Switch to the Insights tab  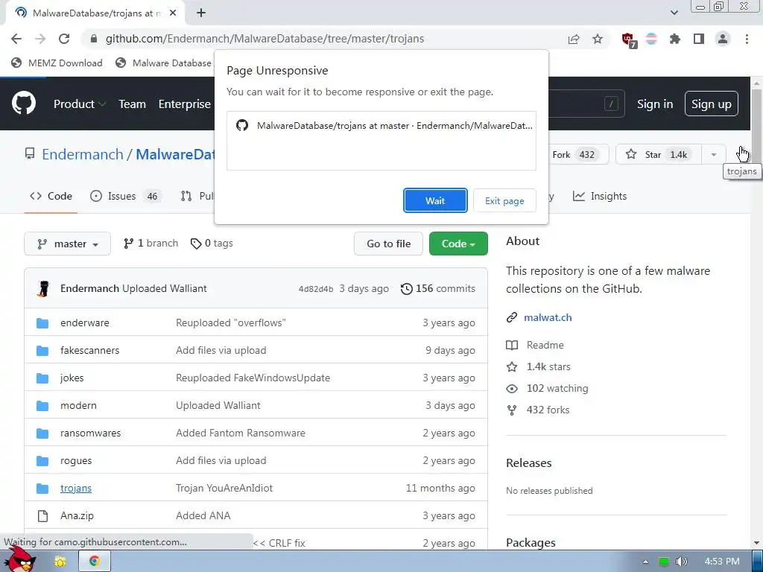pos(600,196)
